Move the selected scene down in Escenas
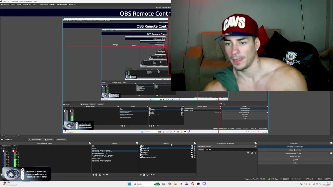This screenshot has height=187, width=333. (x=107, y=175)
